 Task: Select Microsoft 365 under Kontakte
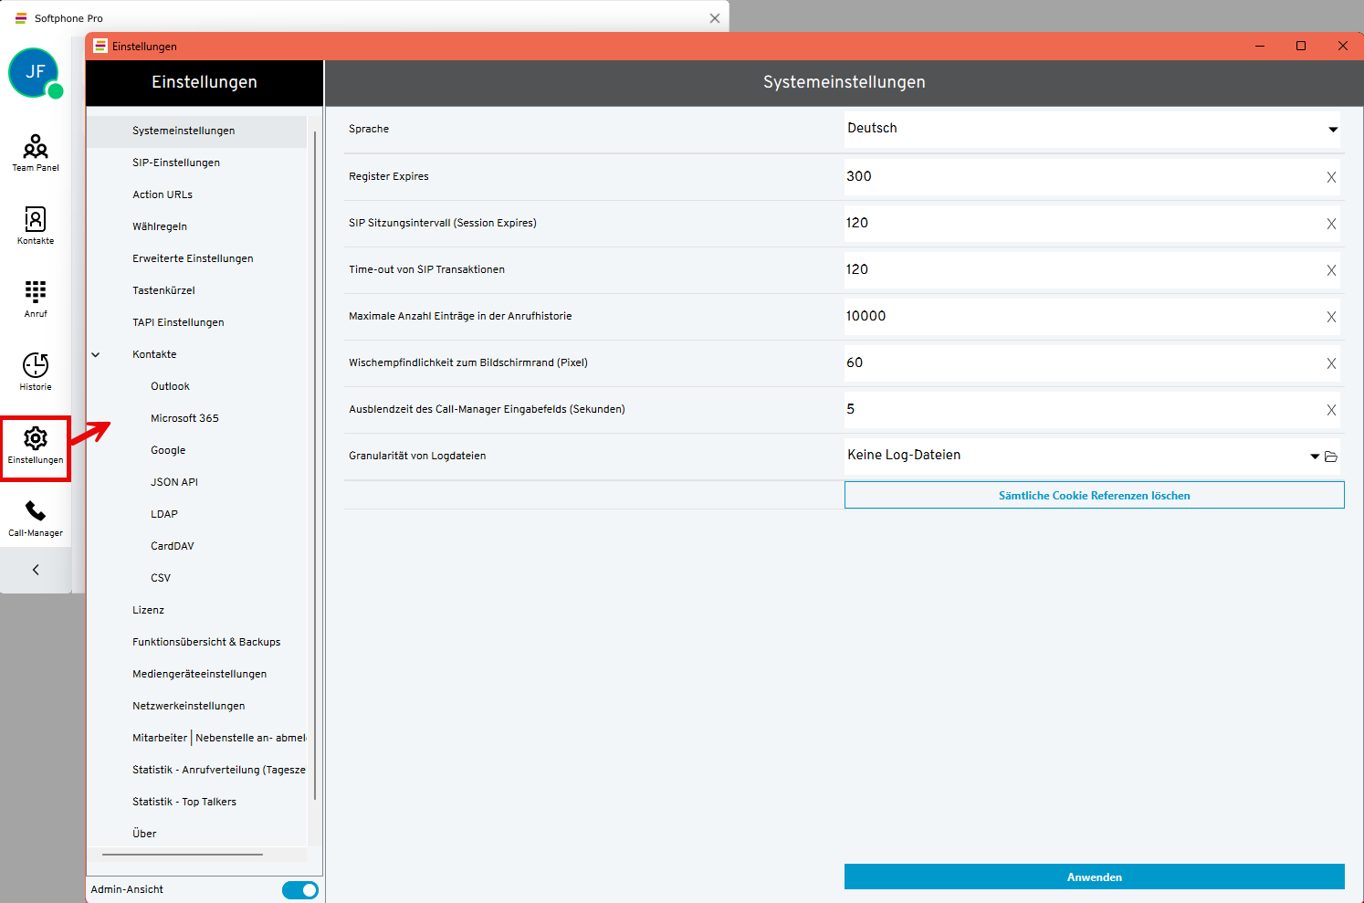(184, 418)
